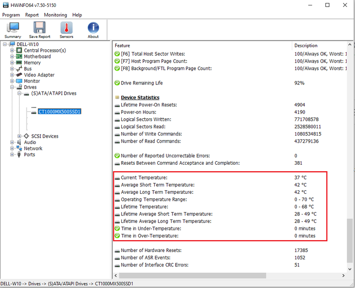Click the 92% remaining life value
355x288 pixels.
tap(299, 83)
